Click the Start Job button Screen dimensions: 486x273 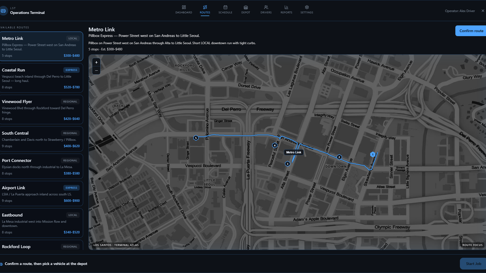click(x=473, y=264)
